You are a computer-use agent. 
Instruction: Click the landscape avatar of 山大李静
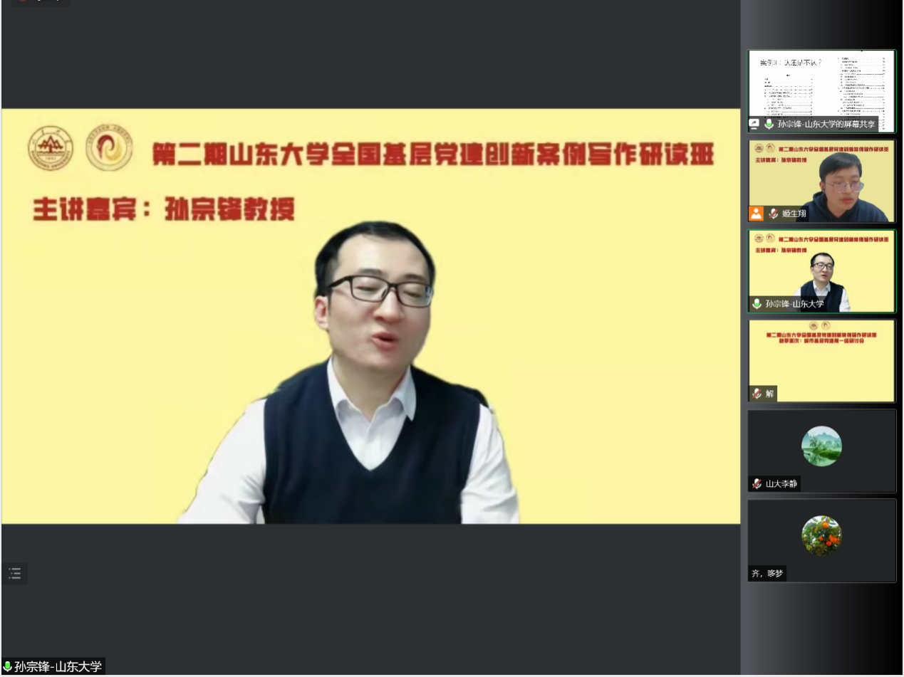(x=821, y=446)
